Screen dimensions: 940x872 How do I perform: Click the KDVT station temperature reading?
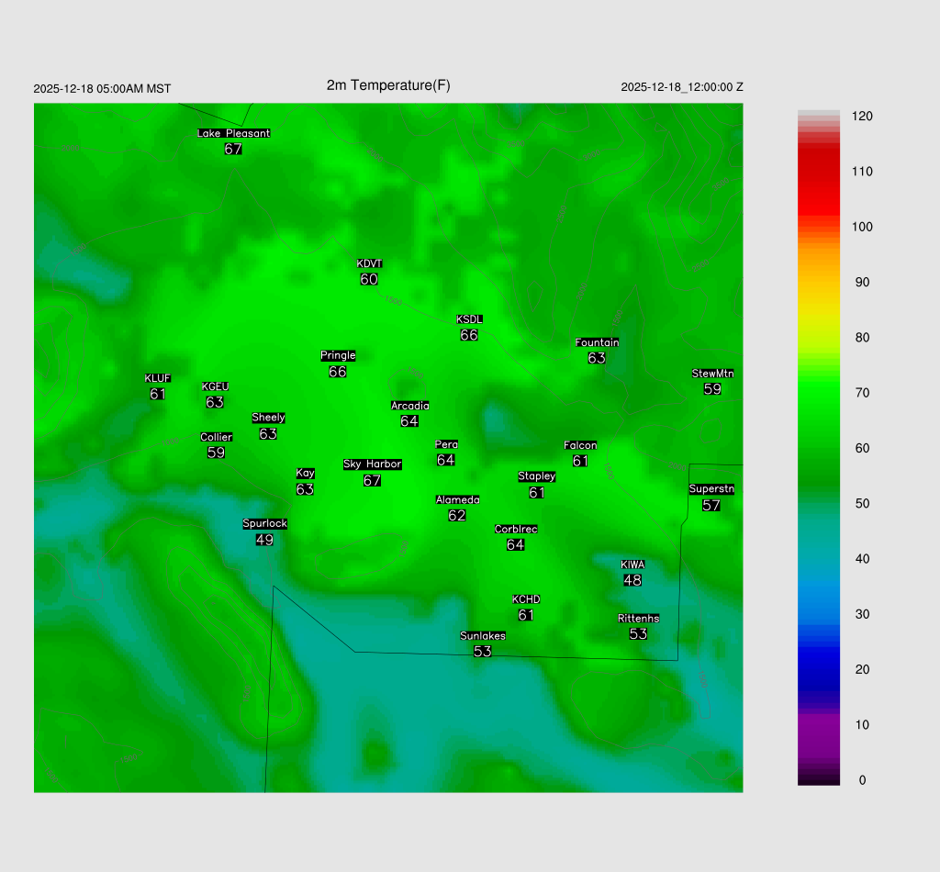tap(369, 279)
